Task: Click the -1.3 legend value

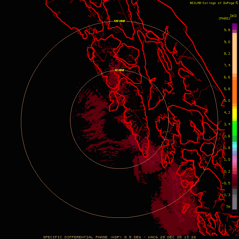Action: [x=226, y=195]
